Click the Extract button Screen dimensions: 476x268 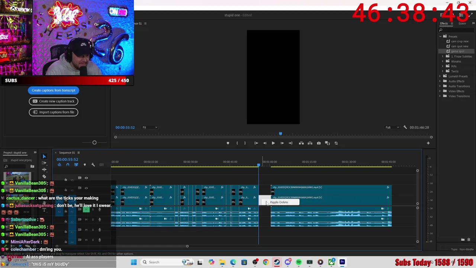point(310,143)
